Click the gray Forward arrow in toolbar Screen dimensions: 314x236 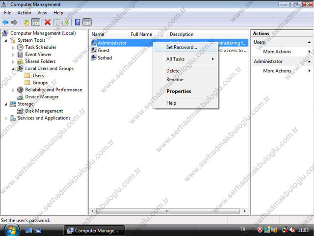click(x=14, y=22)
